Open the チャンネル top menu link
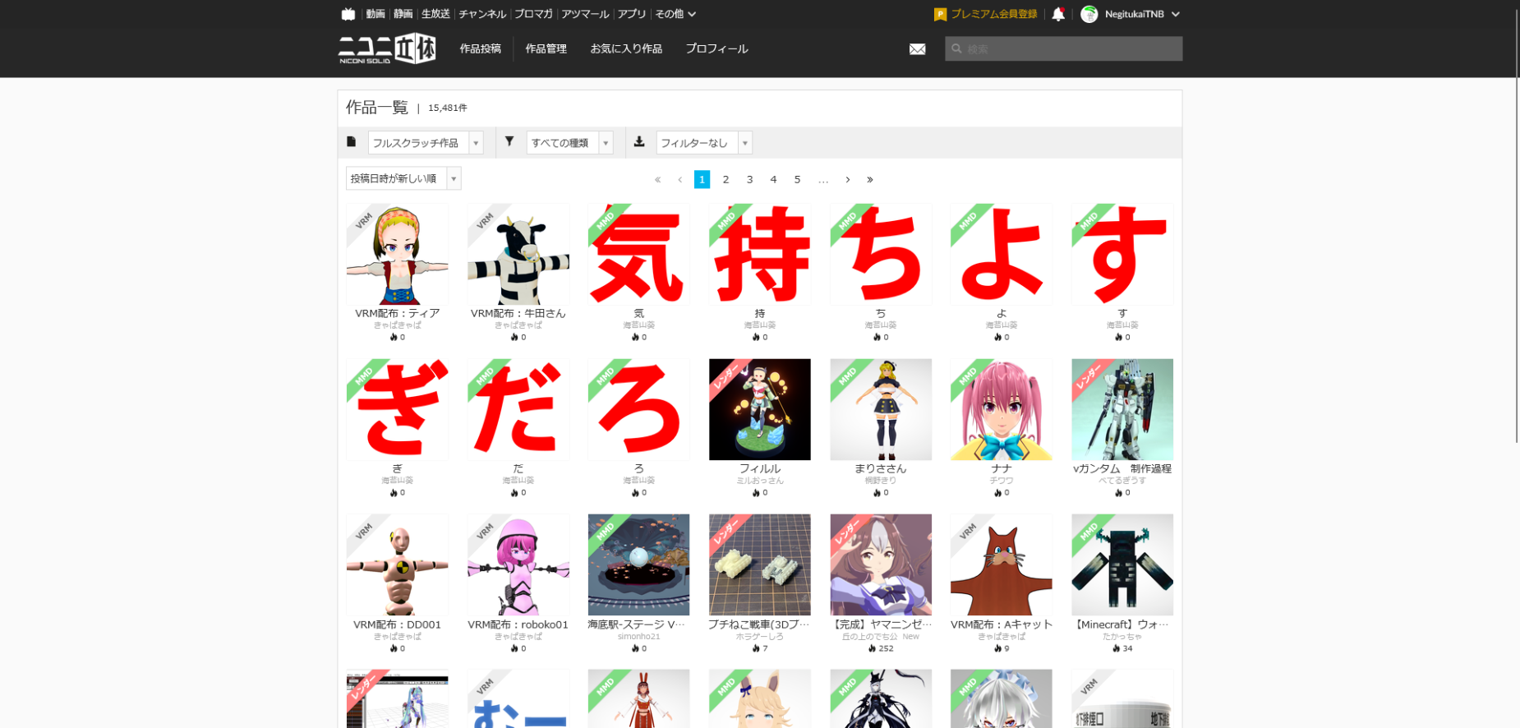The height and width of the screenshot is (728, 1520). pos(482,14)
